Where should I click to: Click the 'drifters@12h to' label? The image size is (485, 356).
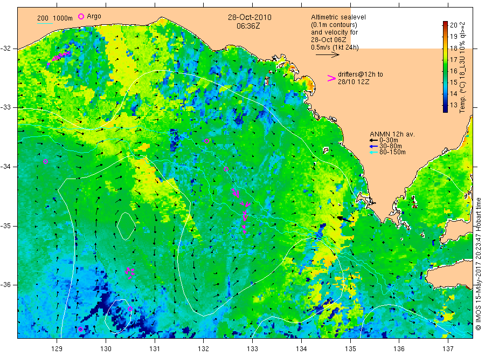pyautogui.click(x=361, y=74)
